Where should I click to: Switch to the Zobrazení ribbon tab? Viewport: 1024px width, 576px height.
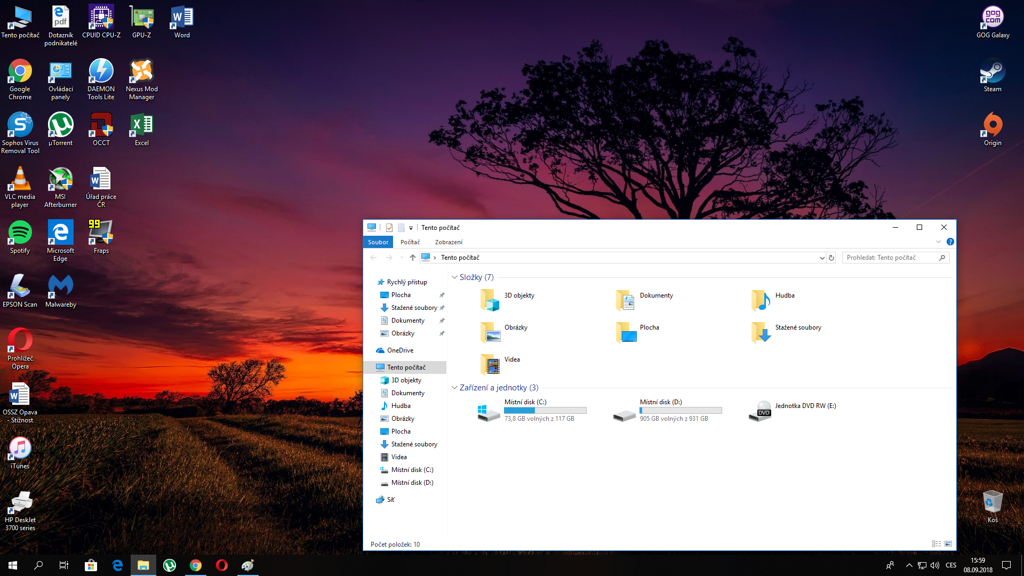[449, 242]
